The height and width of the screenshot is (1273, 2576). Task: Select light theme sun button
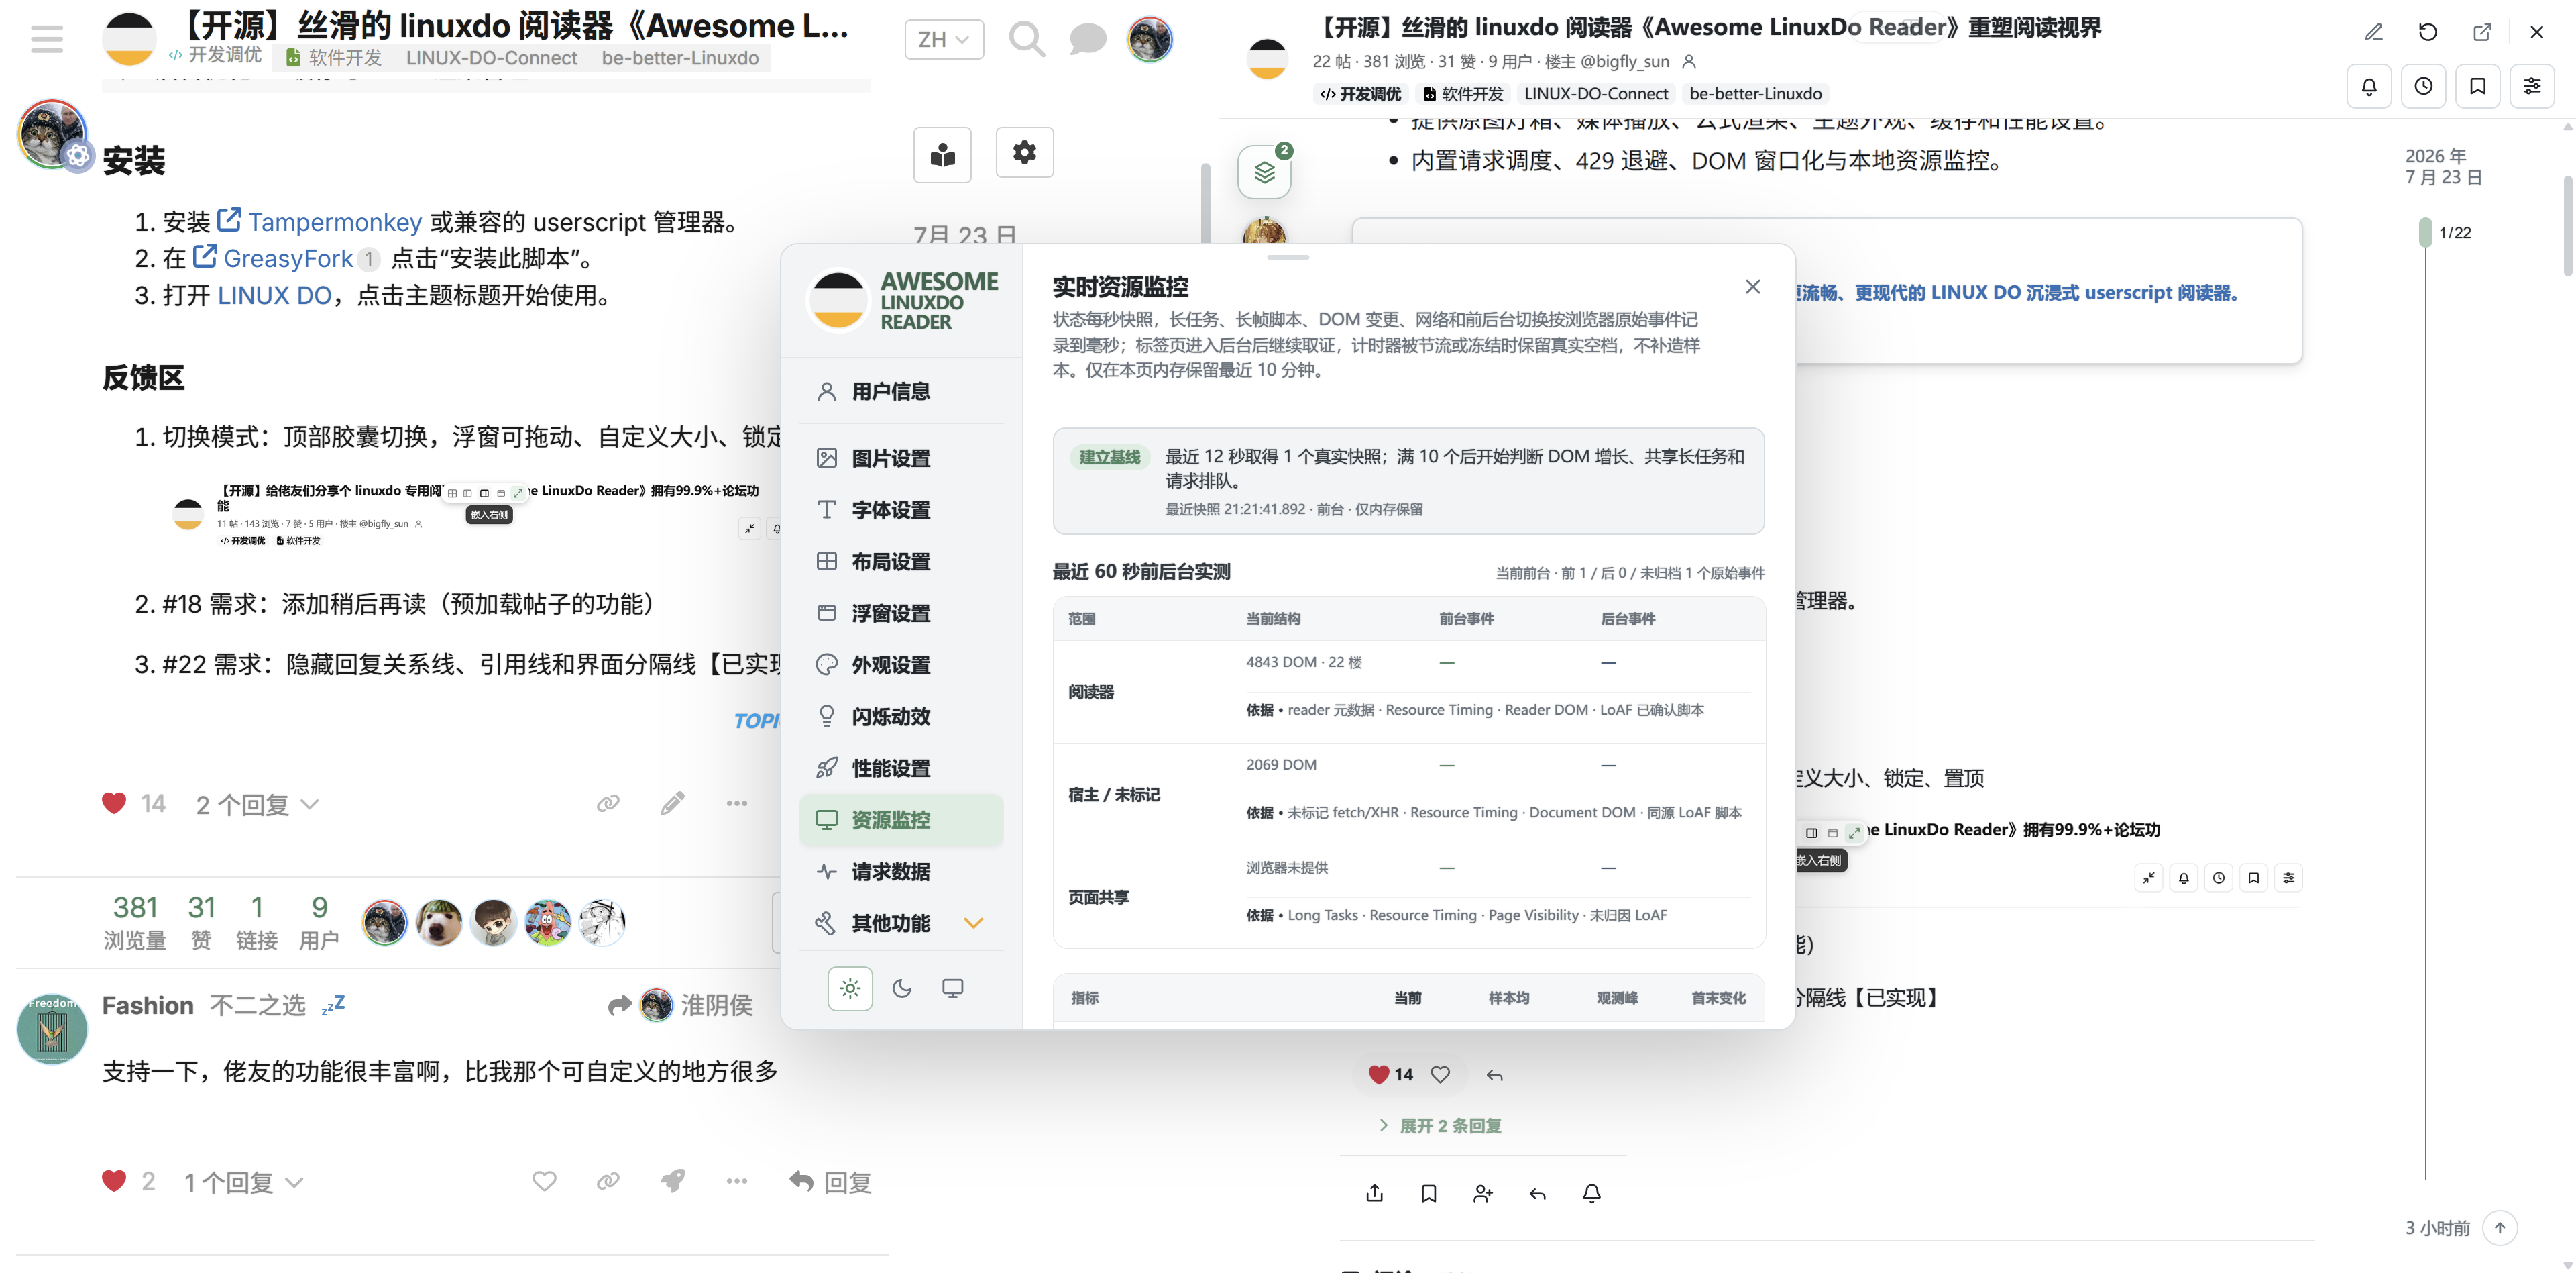[850, 988]
